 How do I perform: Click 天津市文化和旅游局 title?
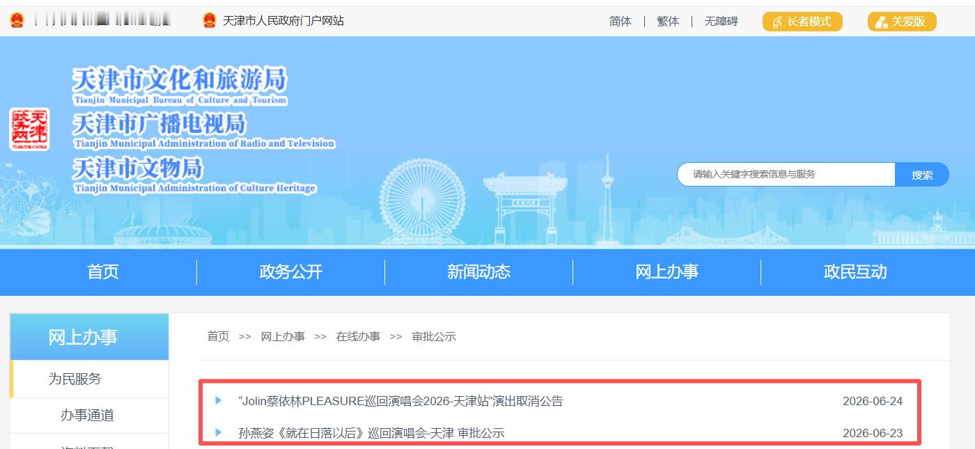click(180, 81)
